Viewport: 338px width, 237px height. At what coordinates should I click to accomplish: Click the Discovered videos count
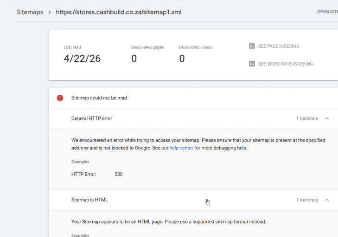tap(182, 58)
